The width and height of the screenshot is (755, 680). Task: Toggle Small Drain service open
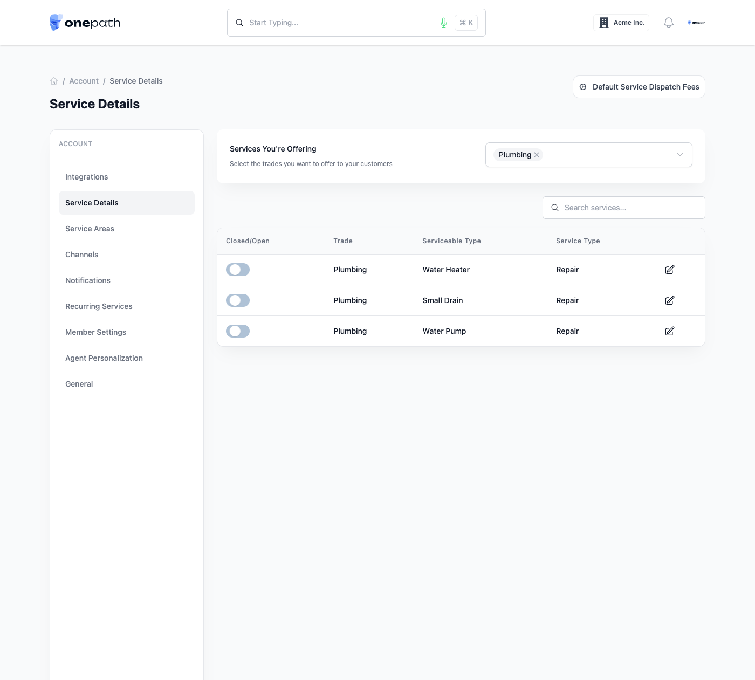238,300
